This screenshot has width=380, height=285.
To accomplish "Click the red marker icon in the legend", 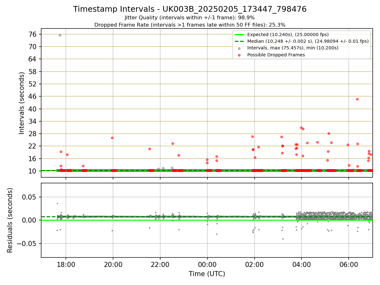I will point(239,55).
